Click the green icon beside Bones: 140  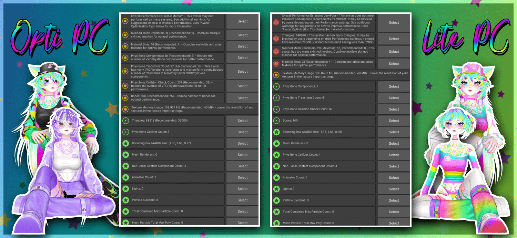pyautogui.click(x=276, y=121)
